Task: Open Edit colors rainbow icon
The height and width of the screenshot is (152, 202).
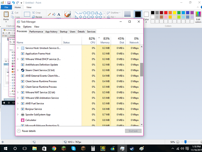Action: point(198,17)
